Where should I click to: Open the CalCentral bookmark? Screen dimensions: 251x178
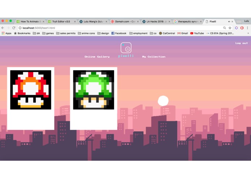pos(167,33)
